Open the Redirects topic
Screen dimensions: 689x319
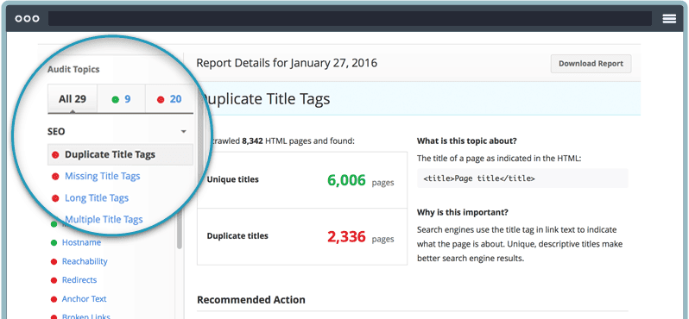[x=79, y=280]
